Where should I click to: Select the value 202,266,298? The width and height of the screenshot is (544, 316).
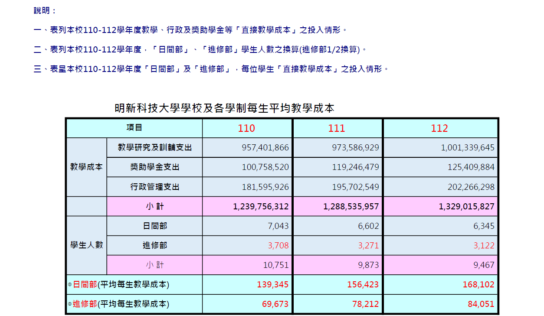tap(471, 187)
